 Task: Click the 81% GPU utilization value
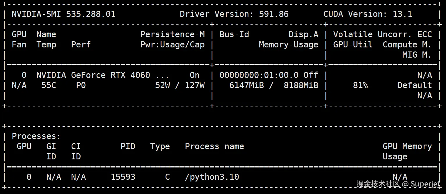pos(360,85)
